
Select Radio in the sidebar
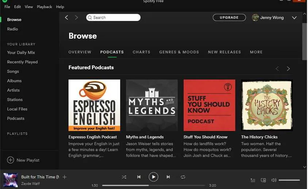[12, 29]
